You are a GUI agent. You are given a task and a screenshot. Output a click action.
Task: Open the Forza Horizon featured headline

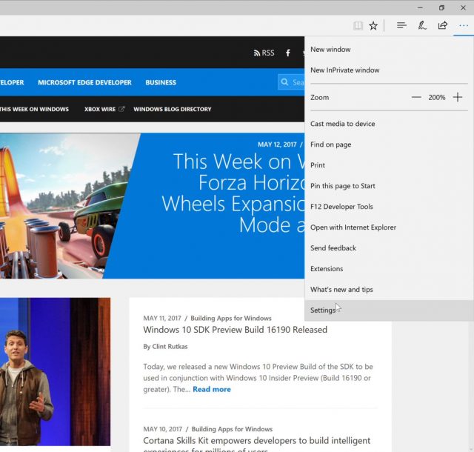pos(233,193)
